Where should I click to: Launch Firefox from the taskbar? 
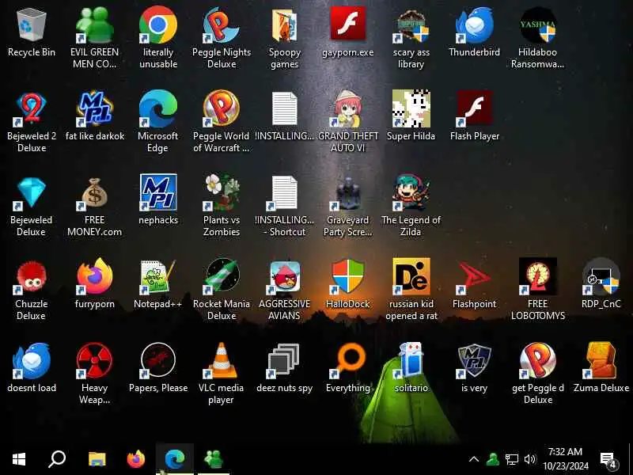[136, 459]
